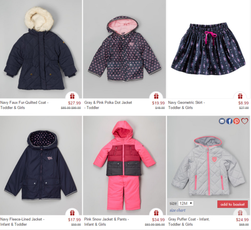The height and width of the screenshot is (230, 251).
Task: Click gift icon on Navy Geometric Skirt
Action: point(240,96)
